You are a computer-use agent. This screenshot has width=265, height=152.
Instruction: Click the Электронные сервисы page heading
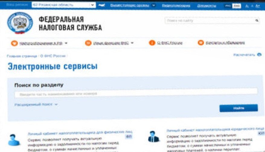click(53, 66)
